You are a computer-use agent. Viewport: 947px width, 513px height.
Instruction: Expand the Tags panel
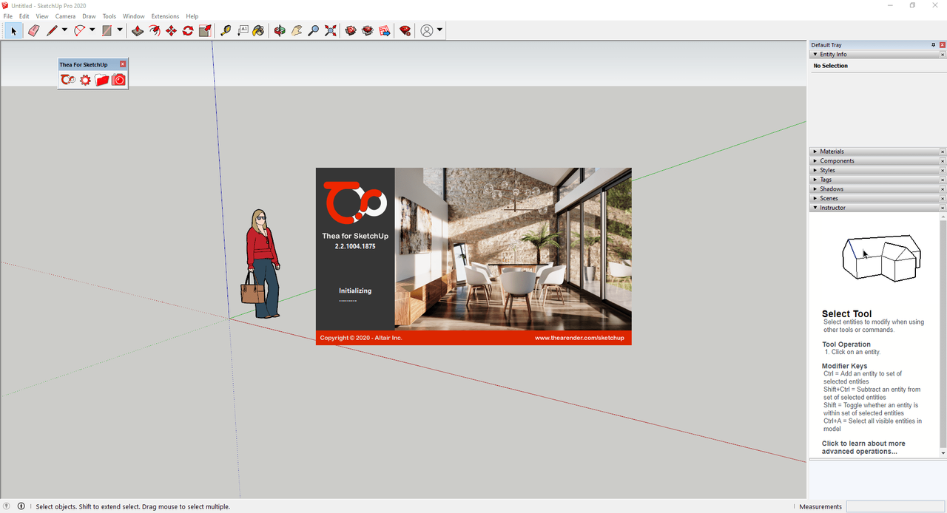tap(815, 180)
